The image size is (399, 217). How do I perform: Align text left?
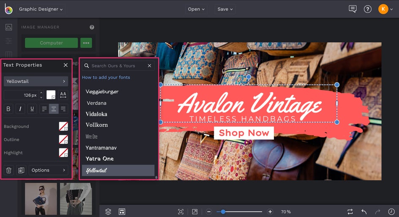(44, 109)
